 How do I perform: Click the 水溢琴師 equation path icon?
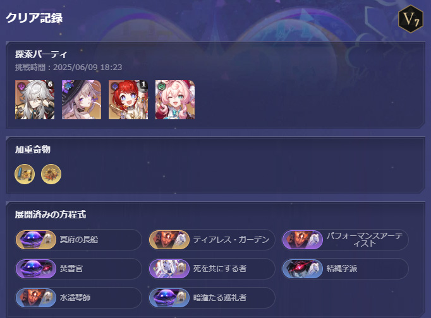tap(36, 298)
